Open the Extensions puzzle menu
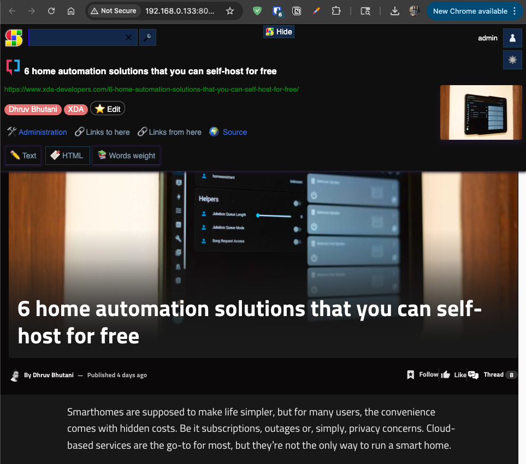 (336, 11)
